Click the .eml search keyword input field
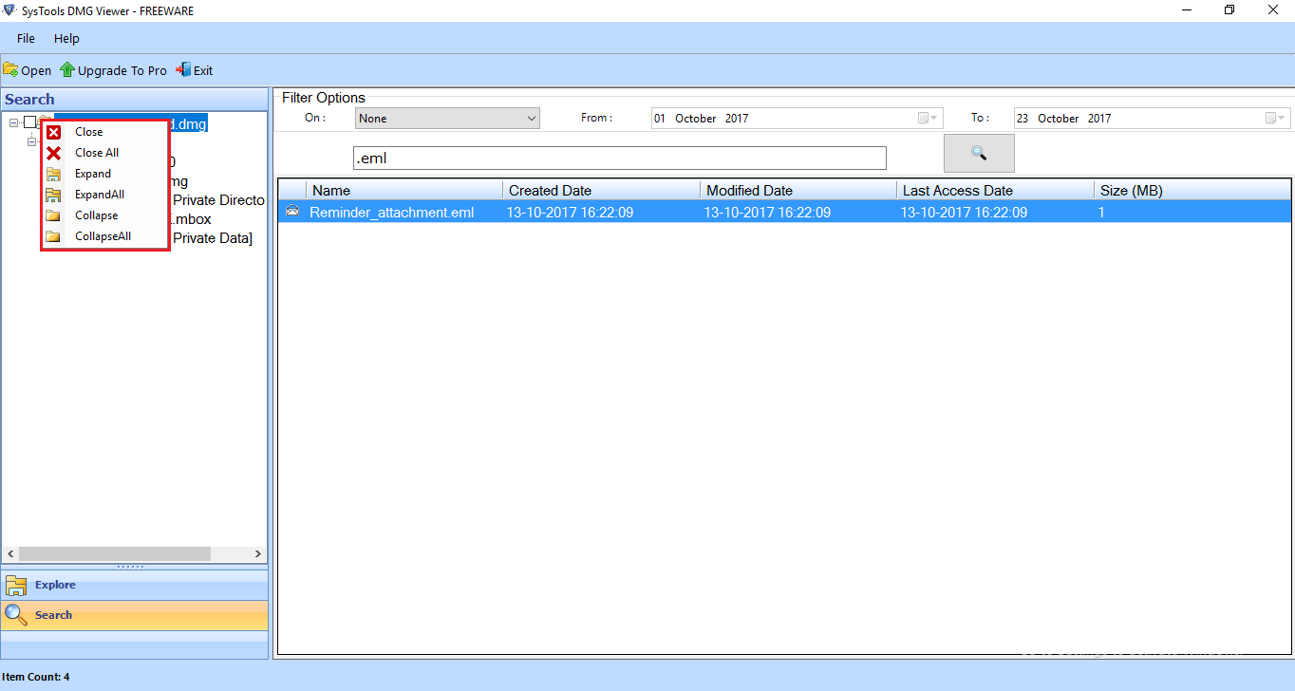 [x=619, y=158]
